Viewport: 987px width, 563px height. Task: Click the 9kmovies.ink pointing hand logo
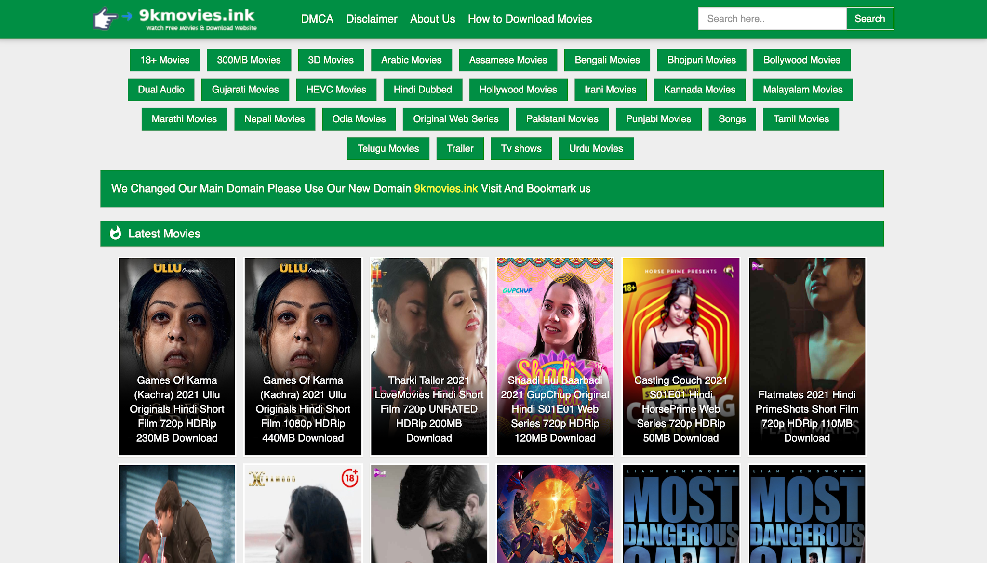coord(174,19)
